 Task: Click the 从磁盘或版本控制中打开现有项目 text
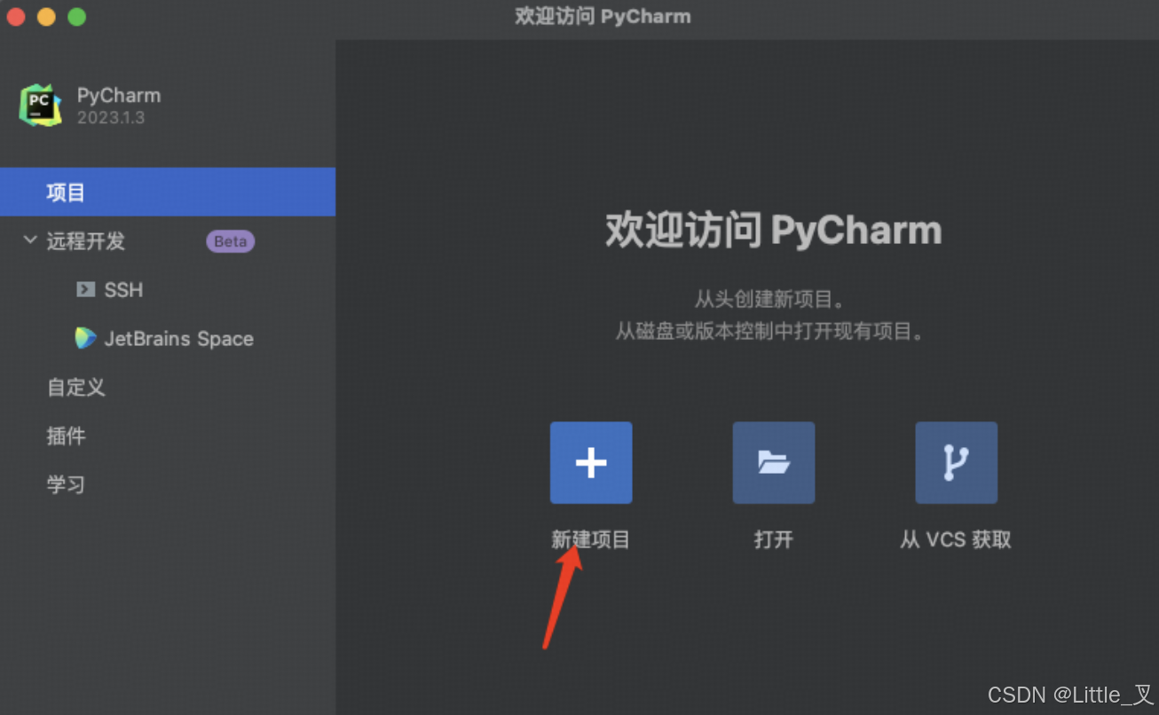click(771, 332)
